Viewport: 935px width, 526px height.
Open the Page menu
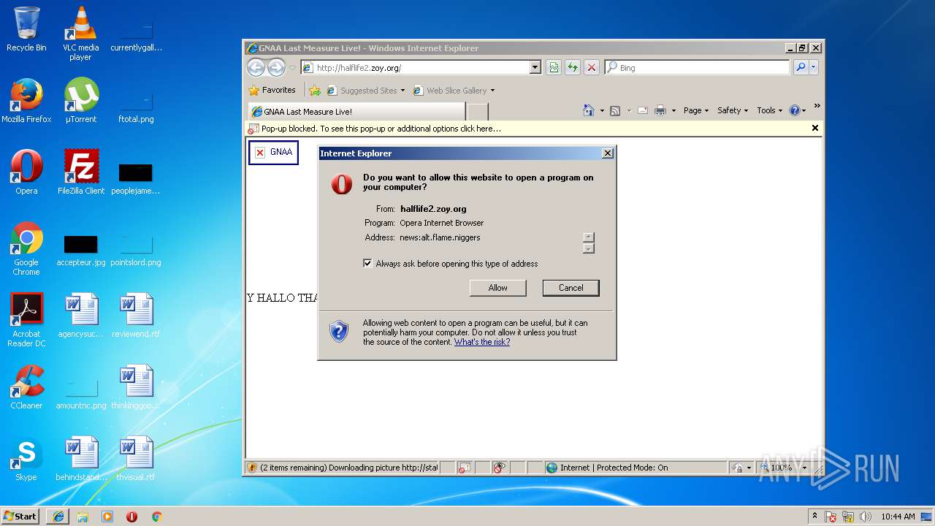point(695,110)
